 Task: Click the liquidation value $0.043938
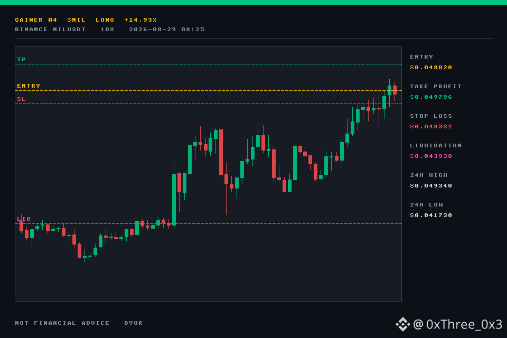(x=431, y=156)
